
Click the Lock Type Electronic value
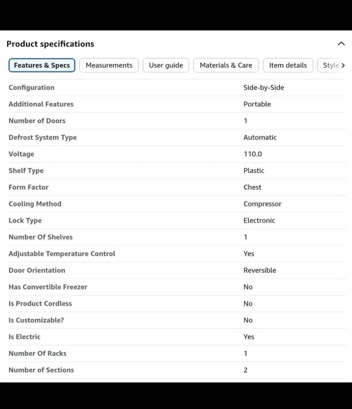pos(259,221)
